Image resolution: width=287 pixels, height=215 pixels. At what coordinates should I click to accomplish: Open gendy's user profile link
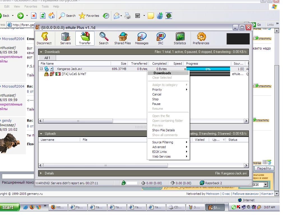click(7, 120)
